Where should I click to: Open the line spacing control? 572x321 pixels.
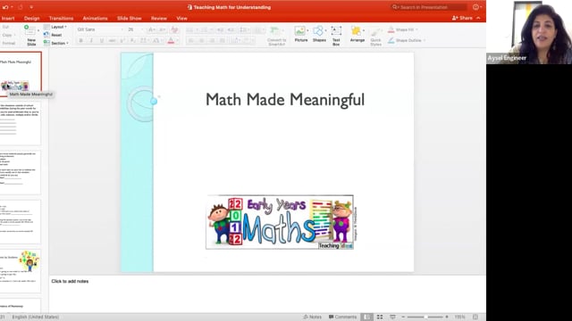[x=245, y=29]
